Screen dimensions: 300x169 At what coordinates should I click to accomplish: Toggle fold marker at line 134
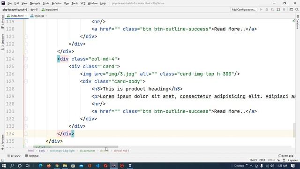coord(26,134)
